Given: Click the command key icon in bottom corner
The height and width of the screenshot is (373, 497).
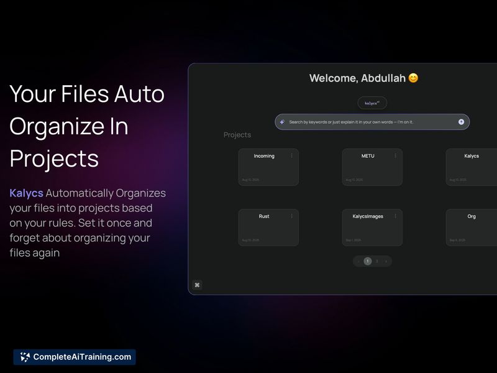Looking at the screenshot, I should [197, 285].
